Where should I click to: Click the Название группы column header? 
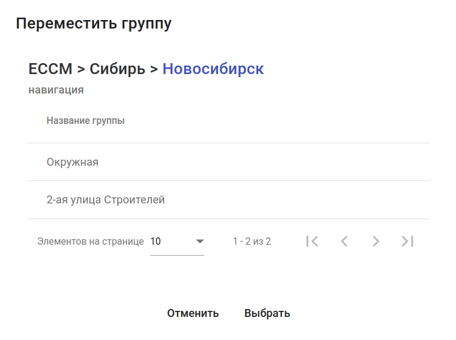click(x=86, y=121)
